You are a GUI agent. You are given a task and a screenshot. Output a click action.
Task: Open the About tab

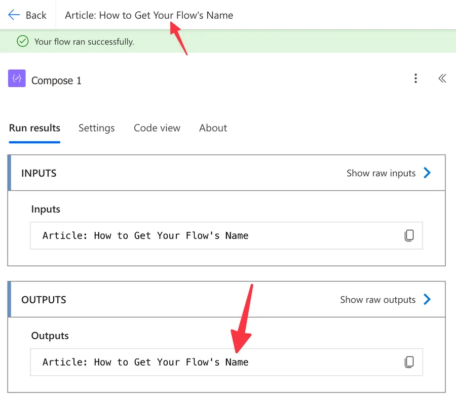point(213,128)
